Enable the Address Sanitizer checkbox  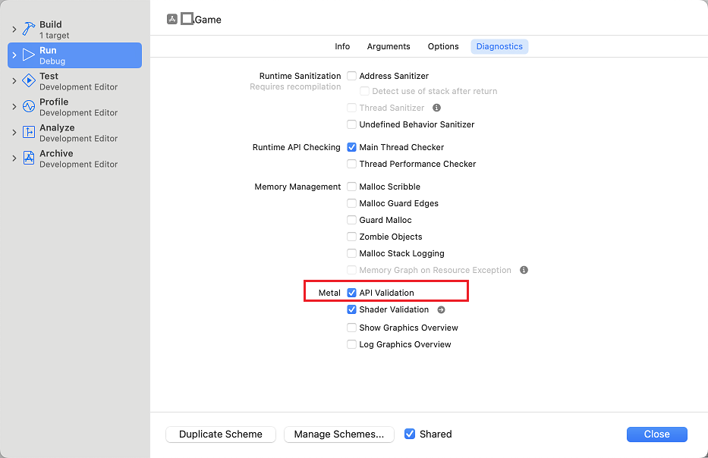tap(352, 76)
